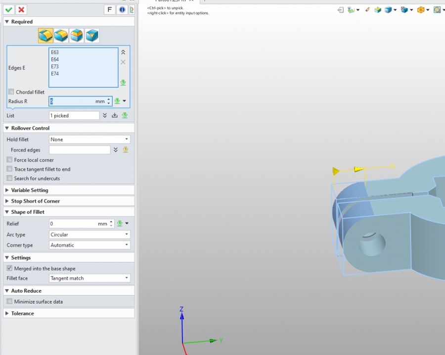Click the Forced edges input field
Viewport: 445px width, 355px height.
[80, 150]
